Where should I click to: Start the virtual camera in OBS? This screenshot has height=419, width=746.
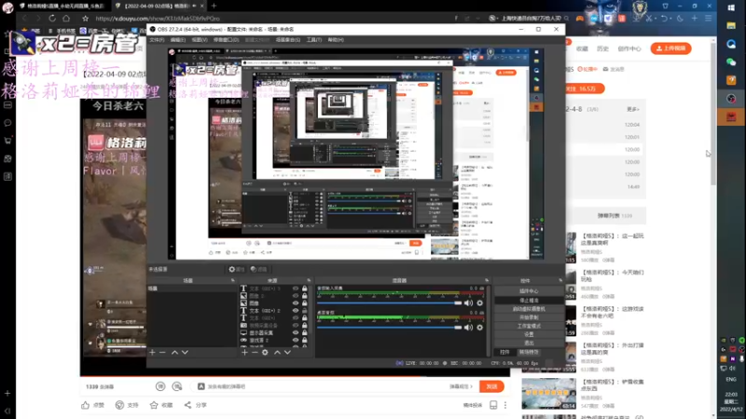pos(529,309)
